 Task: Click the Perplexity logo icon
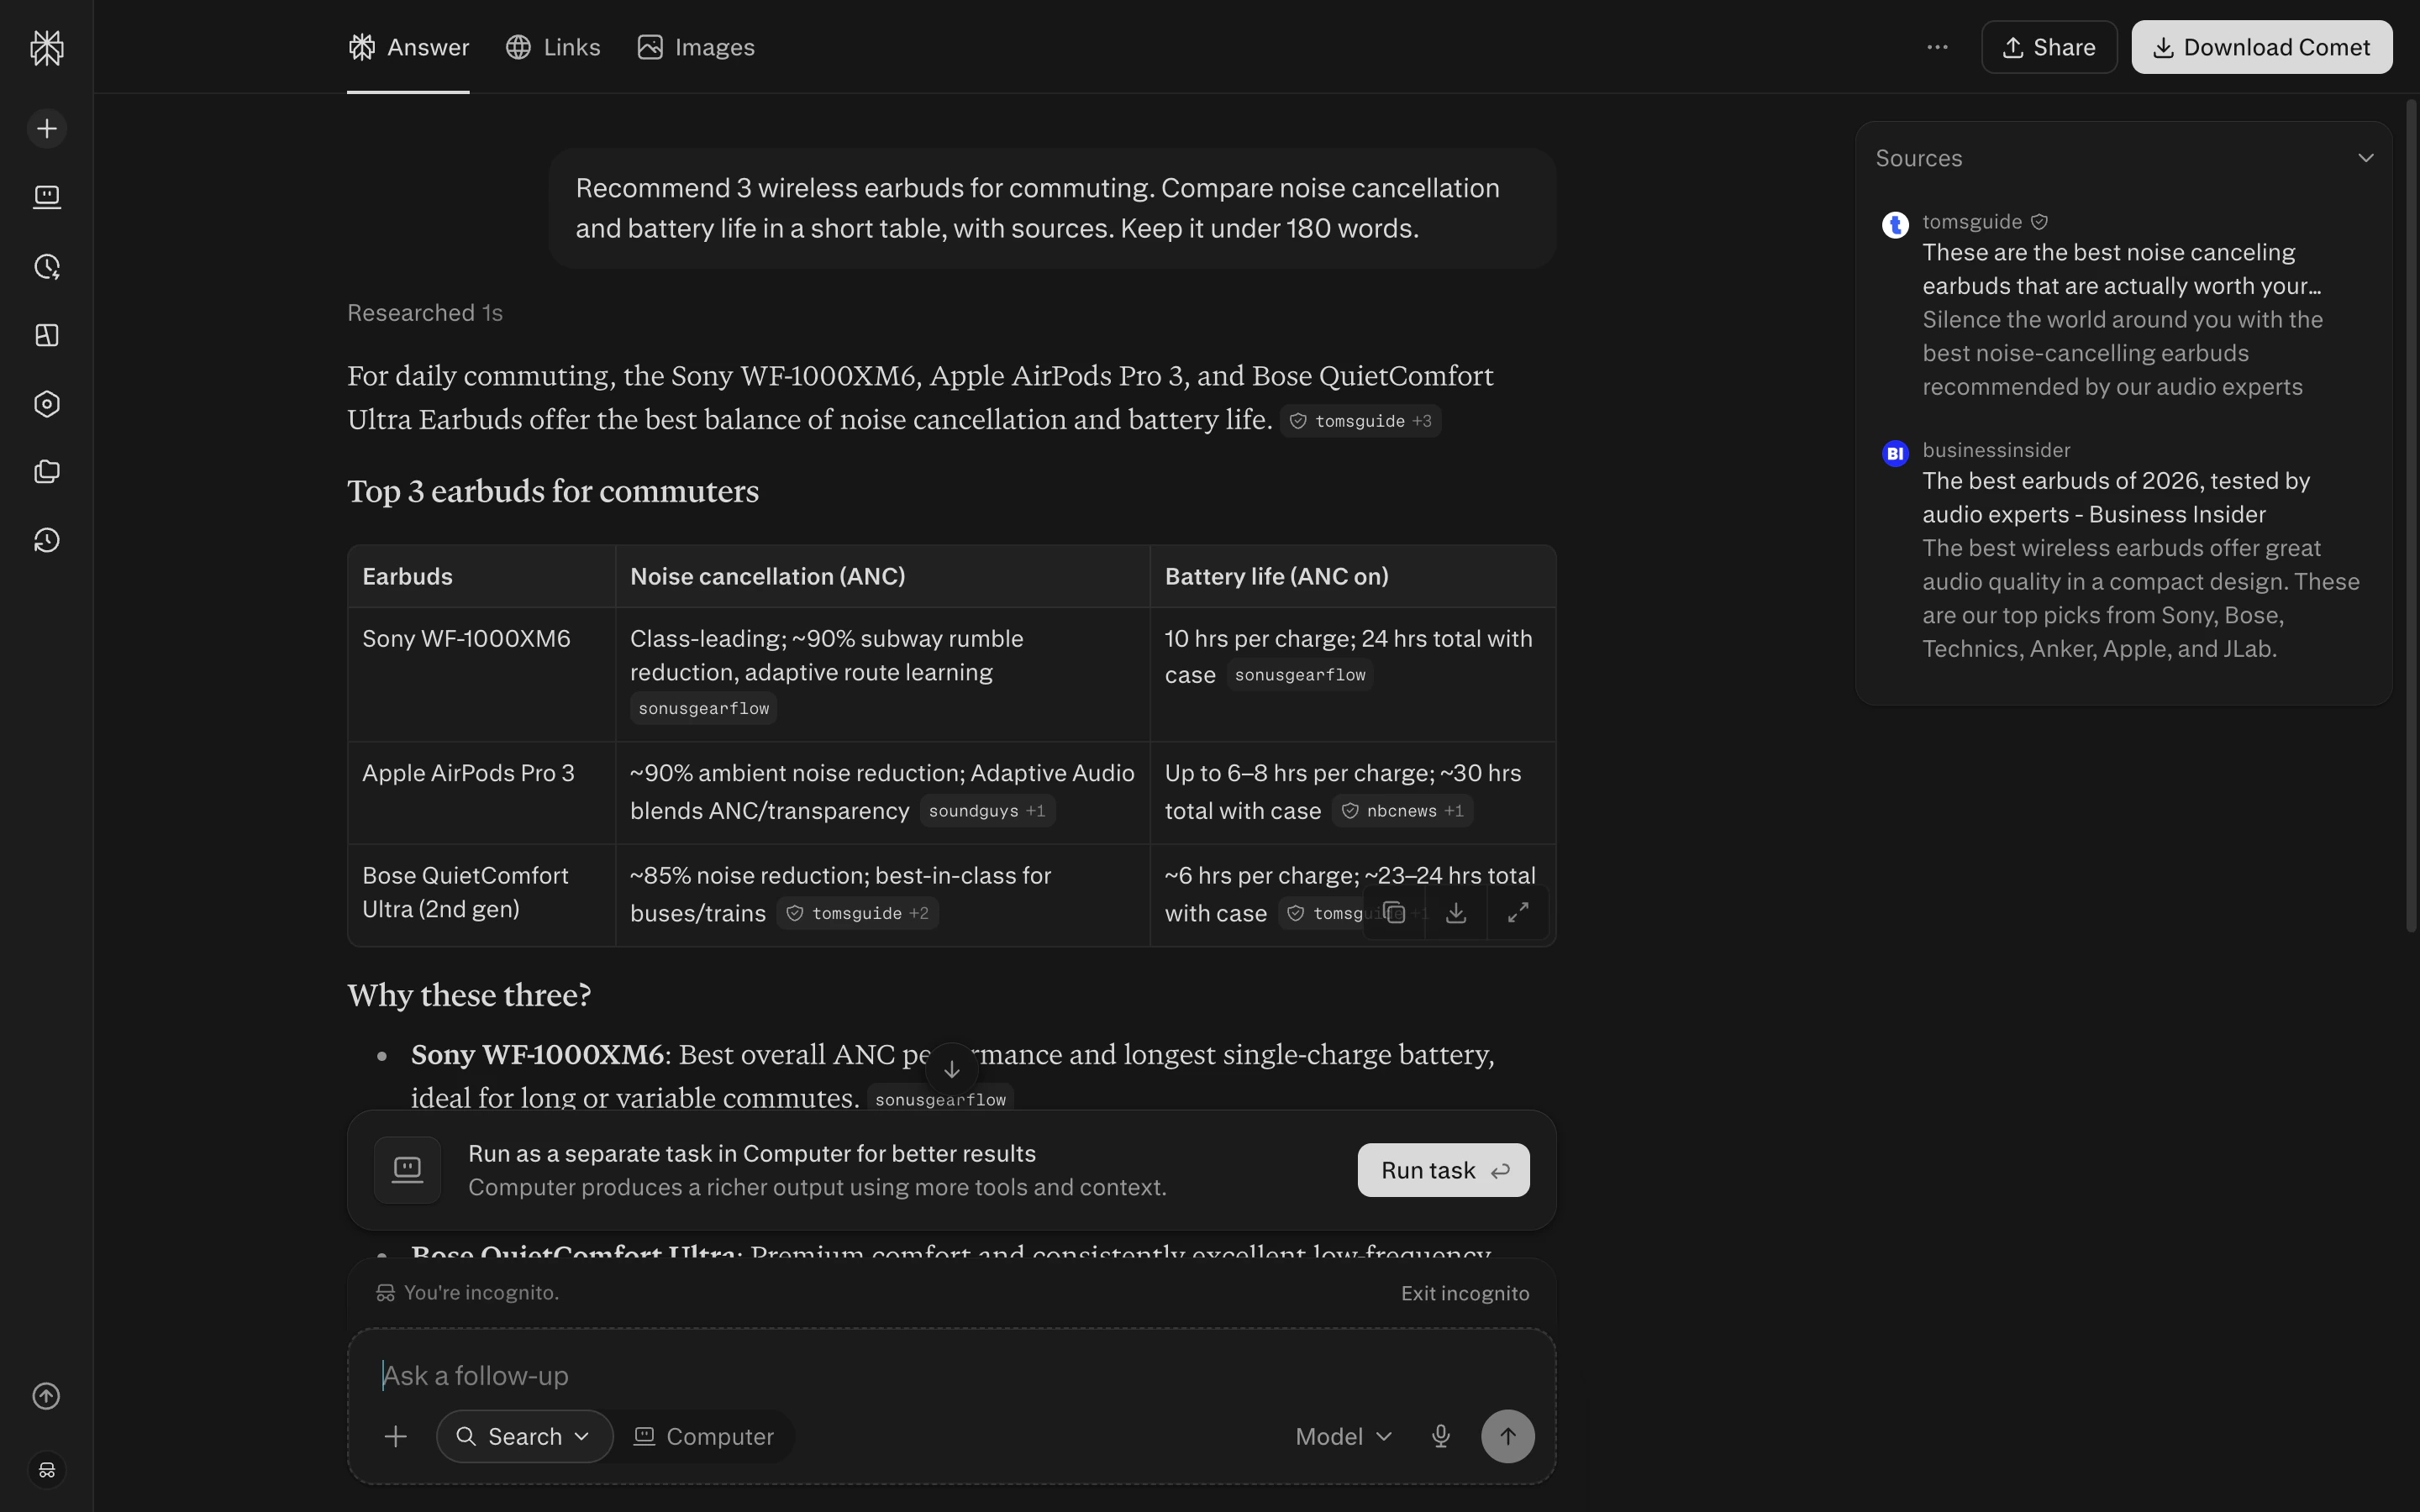47,47
